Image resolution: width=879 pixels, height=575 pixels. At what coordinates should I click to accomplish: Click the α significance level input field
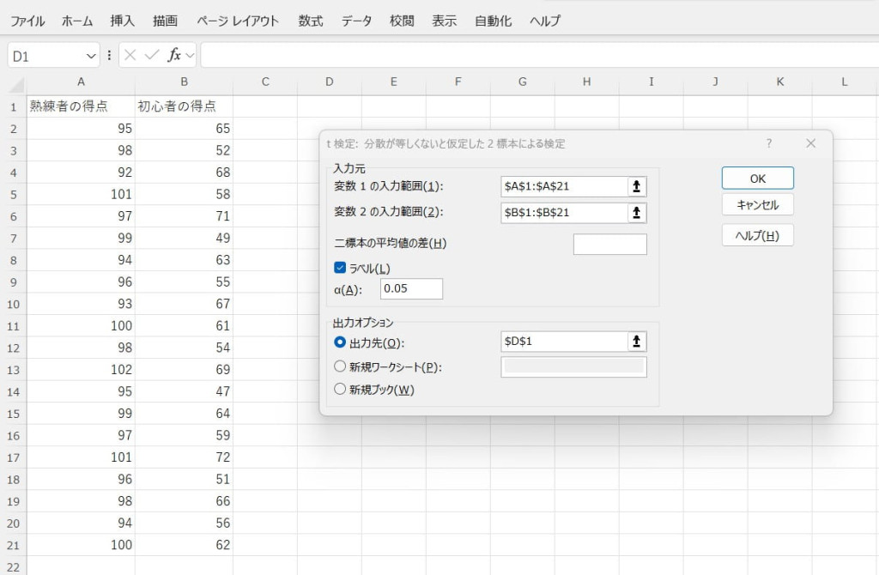tap(411, 289)
